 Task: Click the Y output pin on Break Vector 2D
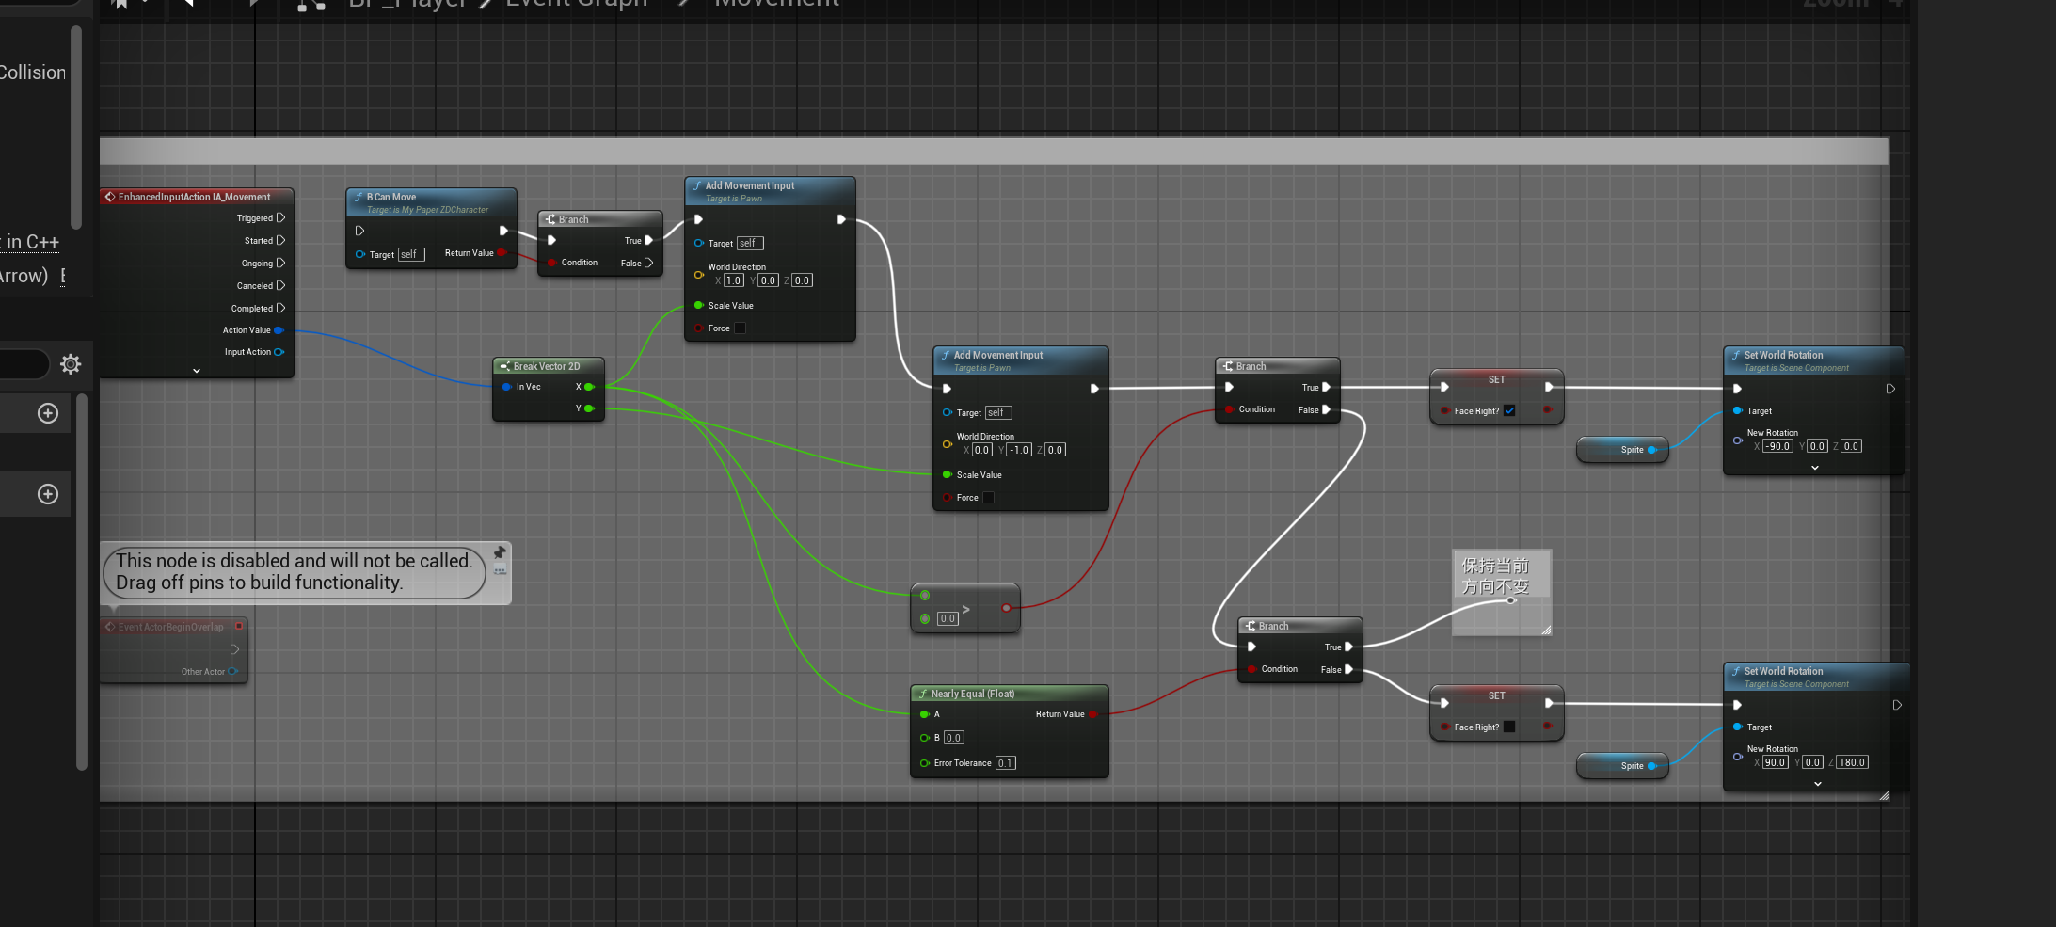(589, 408)
